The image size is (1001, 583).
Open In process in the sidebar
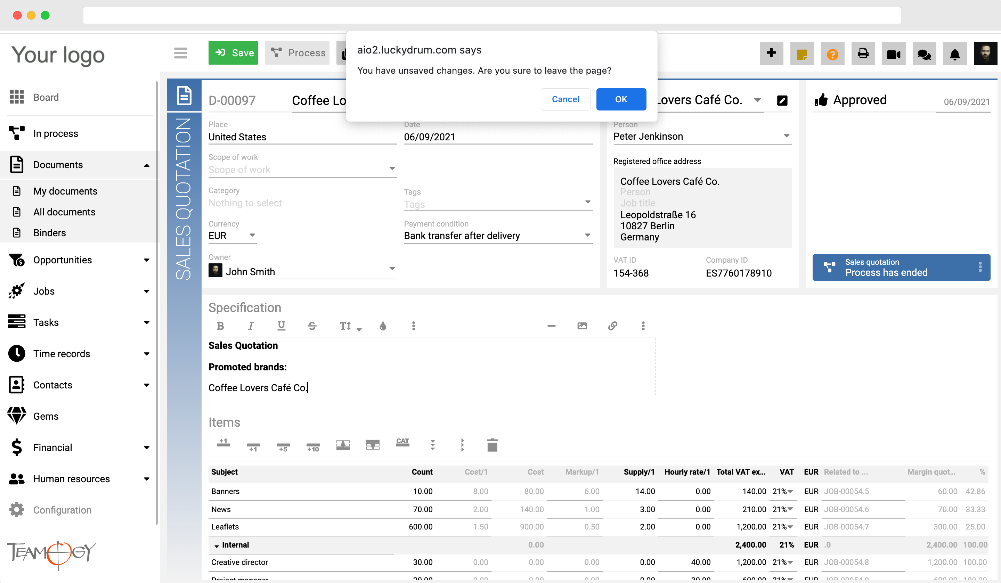[56, 133]
